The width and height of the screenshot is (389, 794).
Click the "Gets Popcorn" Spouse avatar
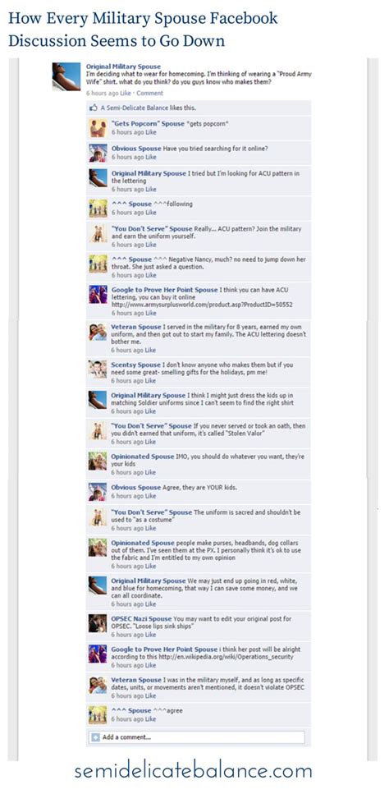(x=98, y=128)
